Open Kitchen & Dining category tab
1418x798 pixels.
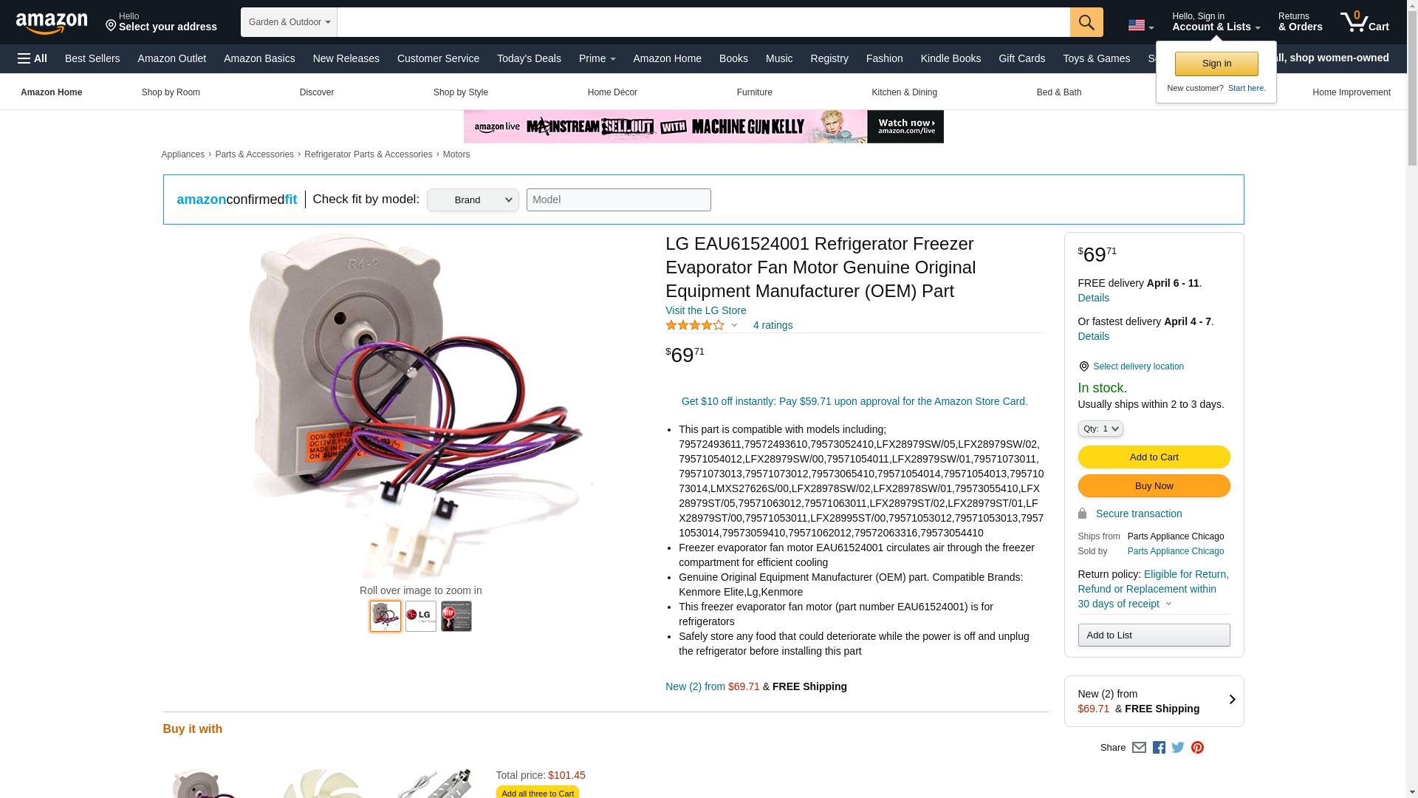coord(904,92)
